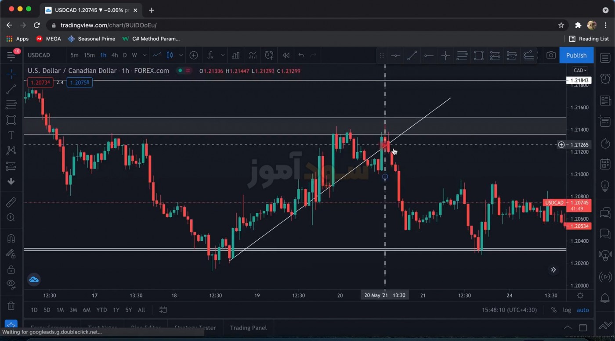The height and width of the screenshot is (341, 615).
Task: Undo the last chart action
Action: [x=301, y=55]
